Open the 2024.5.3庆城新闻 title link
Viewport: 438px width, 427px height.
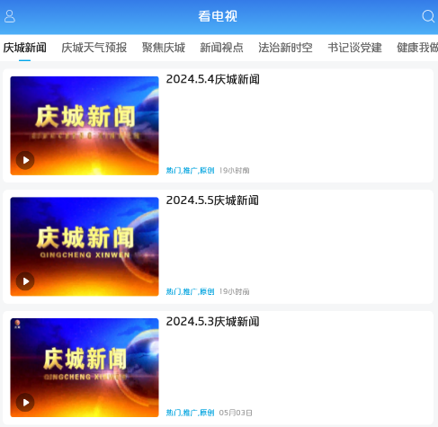point(213,322)
